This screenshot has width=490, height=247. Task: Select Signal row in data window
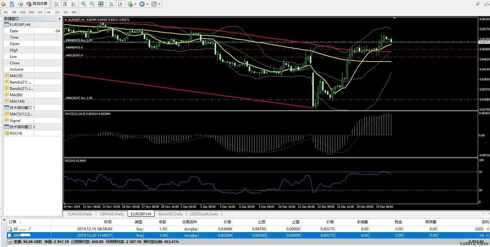32,120
